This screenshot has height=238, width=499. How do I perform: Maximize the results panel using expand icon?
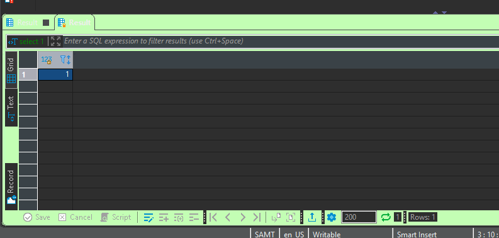(x=56, y=42)
